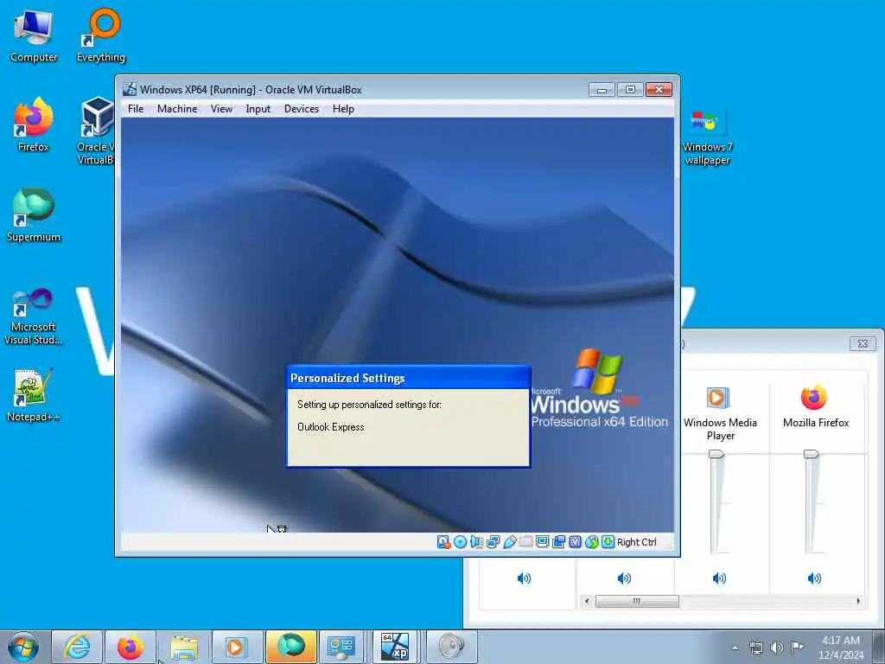The width and height of the screenshot is (885, 664).
Task: Adjust the Mozilla Firefox volume slider
Action: point(811,453)
